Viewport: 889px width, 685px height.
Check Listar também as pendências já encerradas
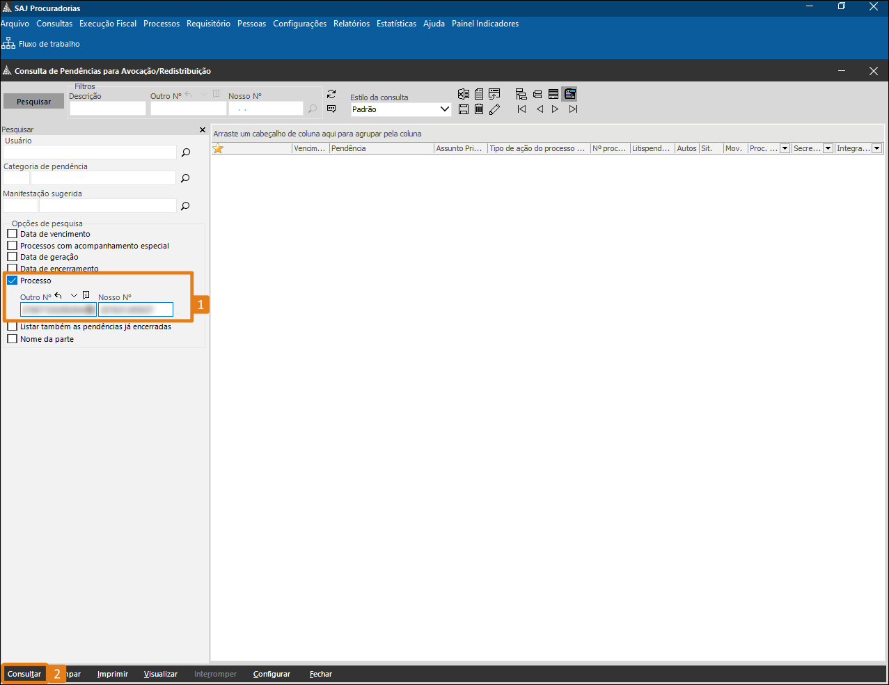[x=12, y=326]
